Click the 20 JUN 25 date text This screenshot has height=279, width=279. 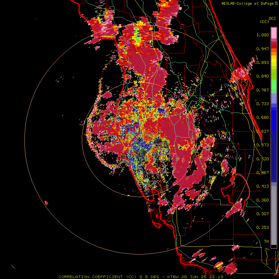pos(194,277)
